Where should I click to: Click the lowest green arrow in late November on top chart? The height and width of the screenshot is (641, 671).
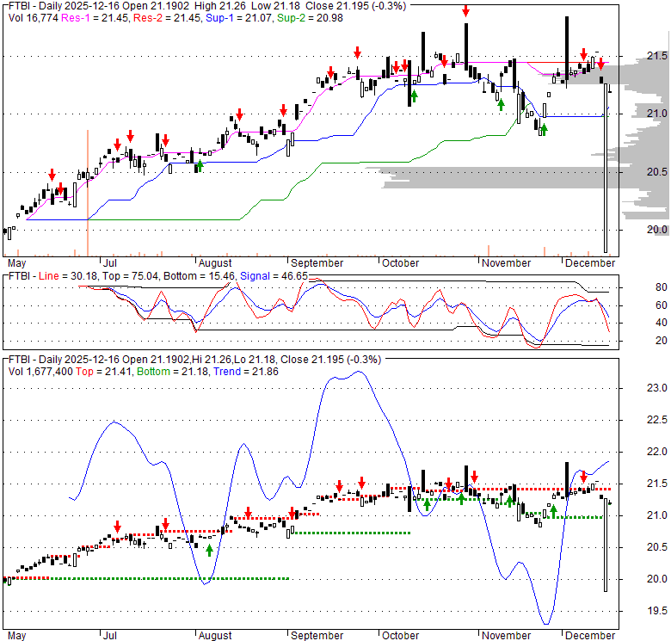click(x=543, y=129)
